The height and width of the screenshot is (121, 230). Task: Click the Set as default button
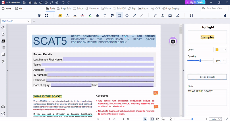tap(207, 77)
